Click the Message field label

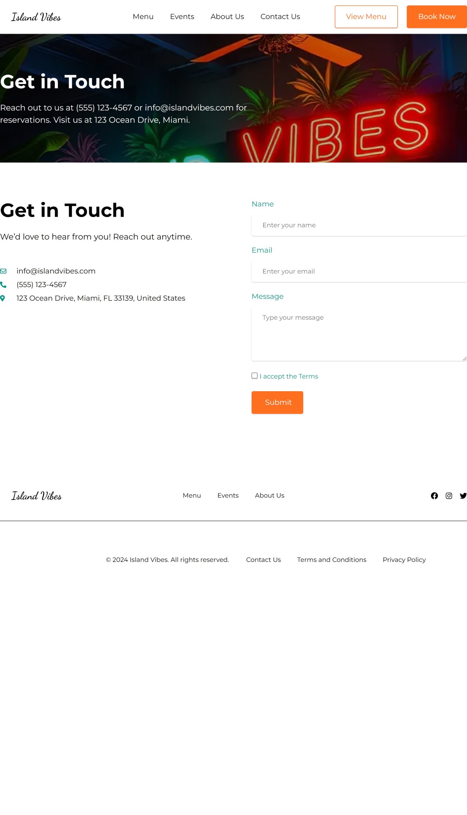coord(268,296)
